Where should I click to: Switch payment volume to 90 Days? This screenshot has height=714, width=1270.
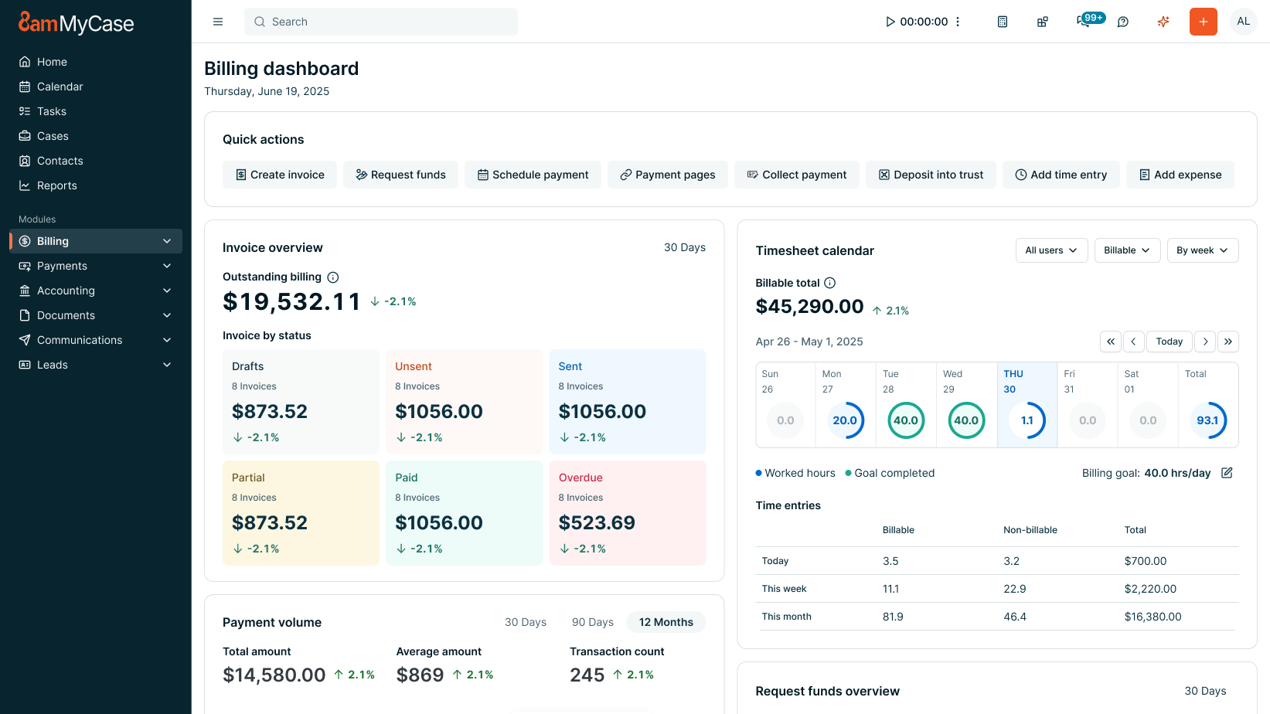tap(592, 622)
